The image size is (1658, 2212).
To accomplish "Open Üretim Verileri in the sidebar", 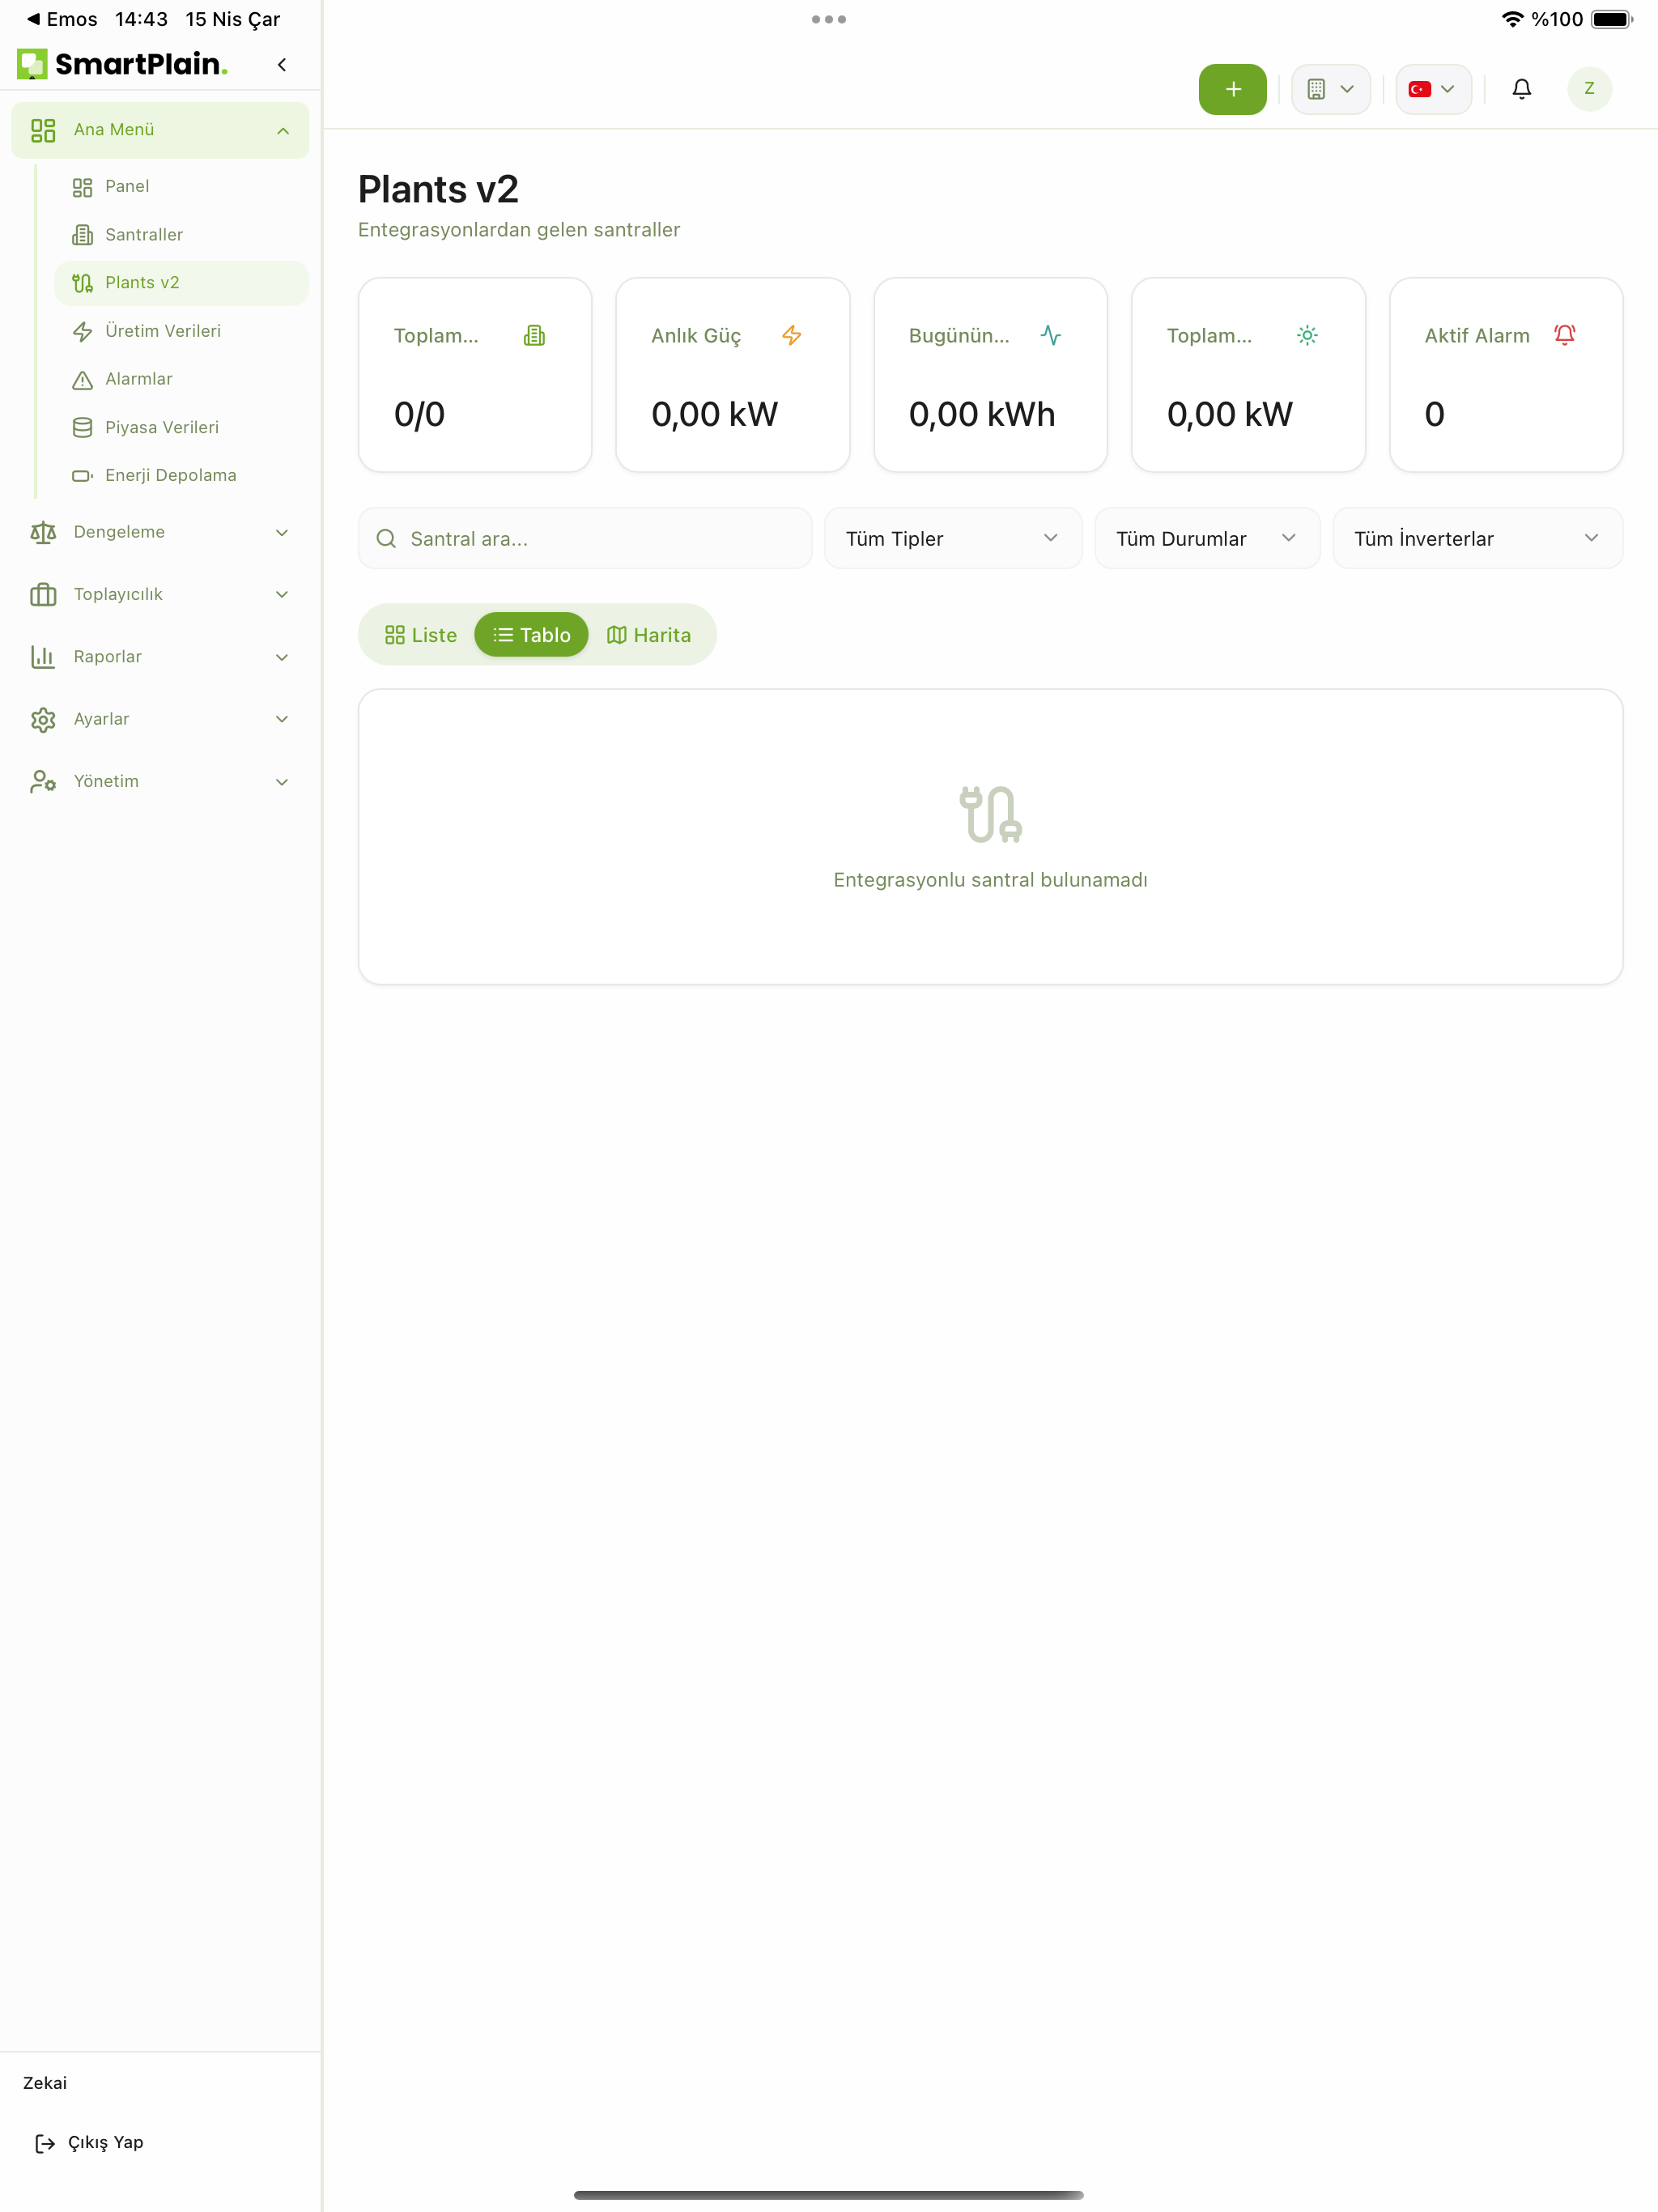I will (181, 331).
